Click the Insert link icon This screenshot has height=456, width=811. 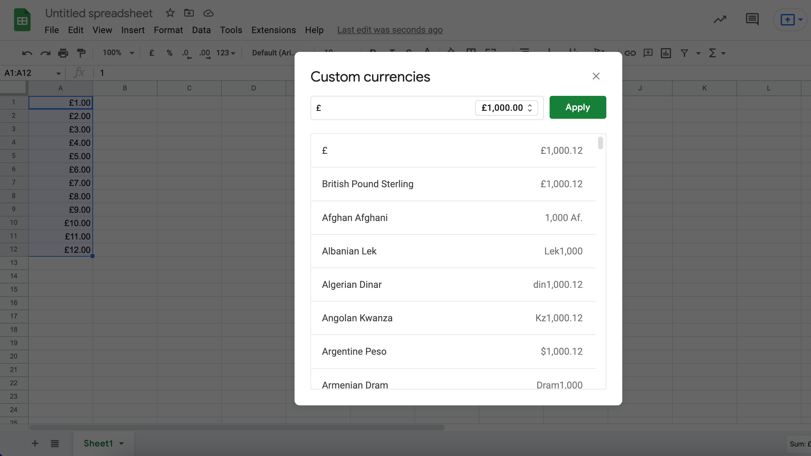(x=630, y=53)
